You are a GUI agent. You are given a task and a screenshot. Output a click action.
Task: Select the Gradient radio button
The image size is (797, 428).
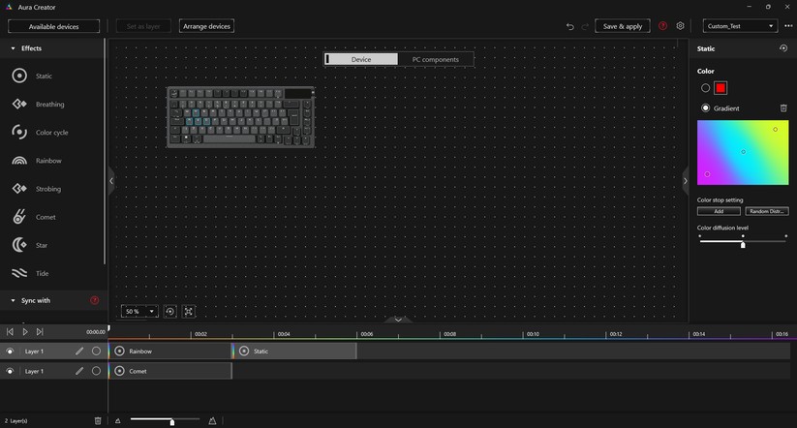pos(705,108)
